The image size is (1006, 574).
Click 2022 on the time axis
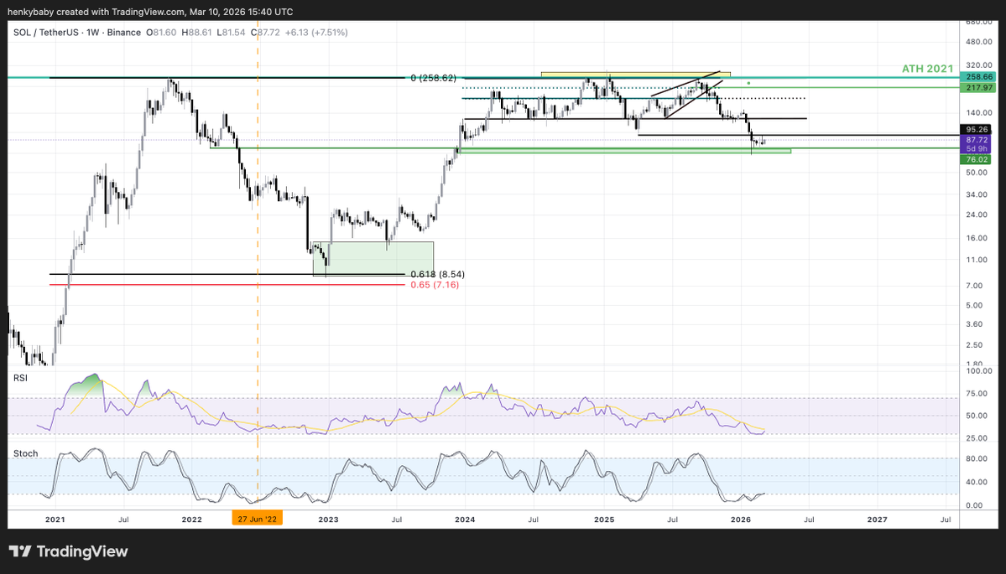(x=192, y=519)
